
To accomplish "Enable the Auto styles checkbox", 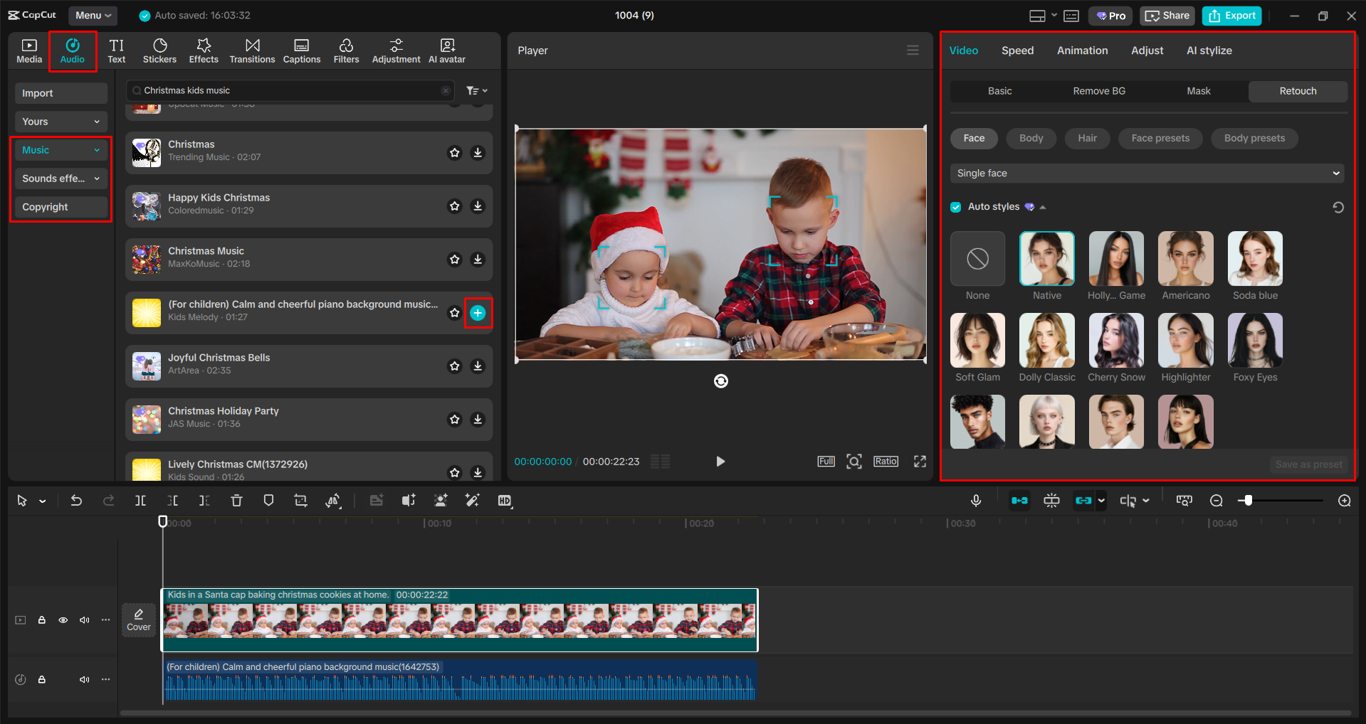I will pos(955,206).
